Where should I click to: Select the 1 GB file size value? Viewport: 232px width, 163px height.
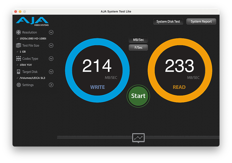tap(23, 52)
